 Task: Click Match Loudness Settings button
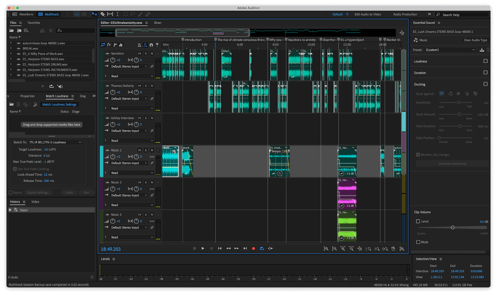coord(59,105)
